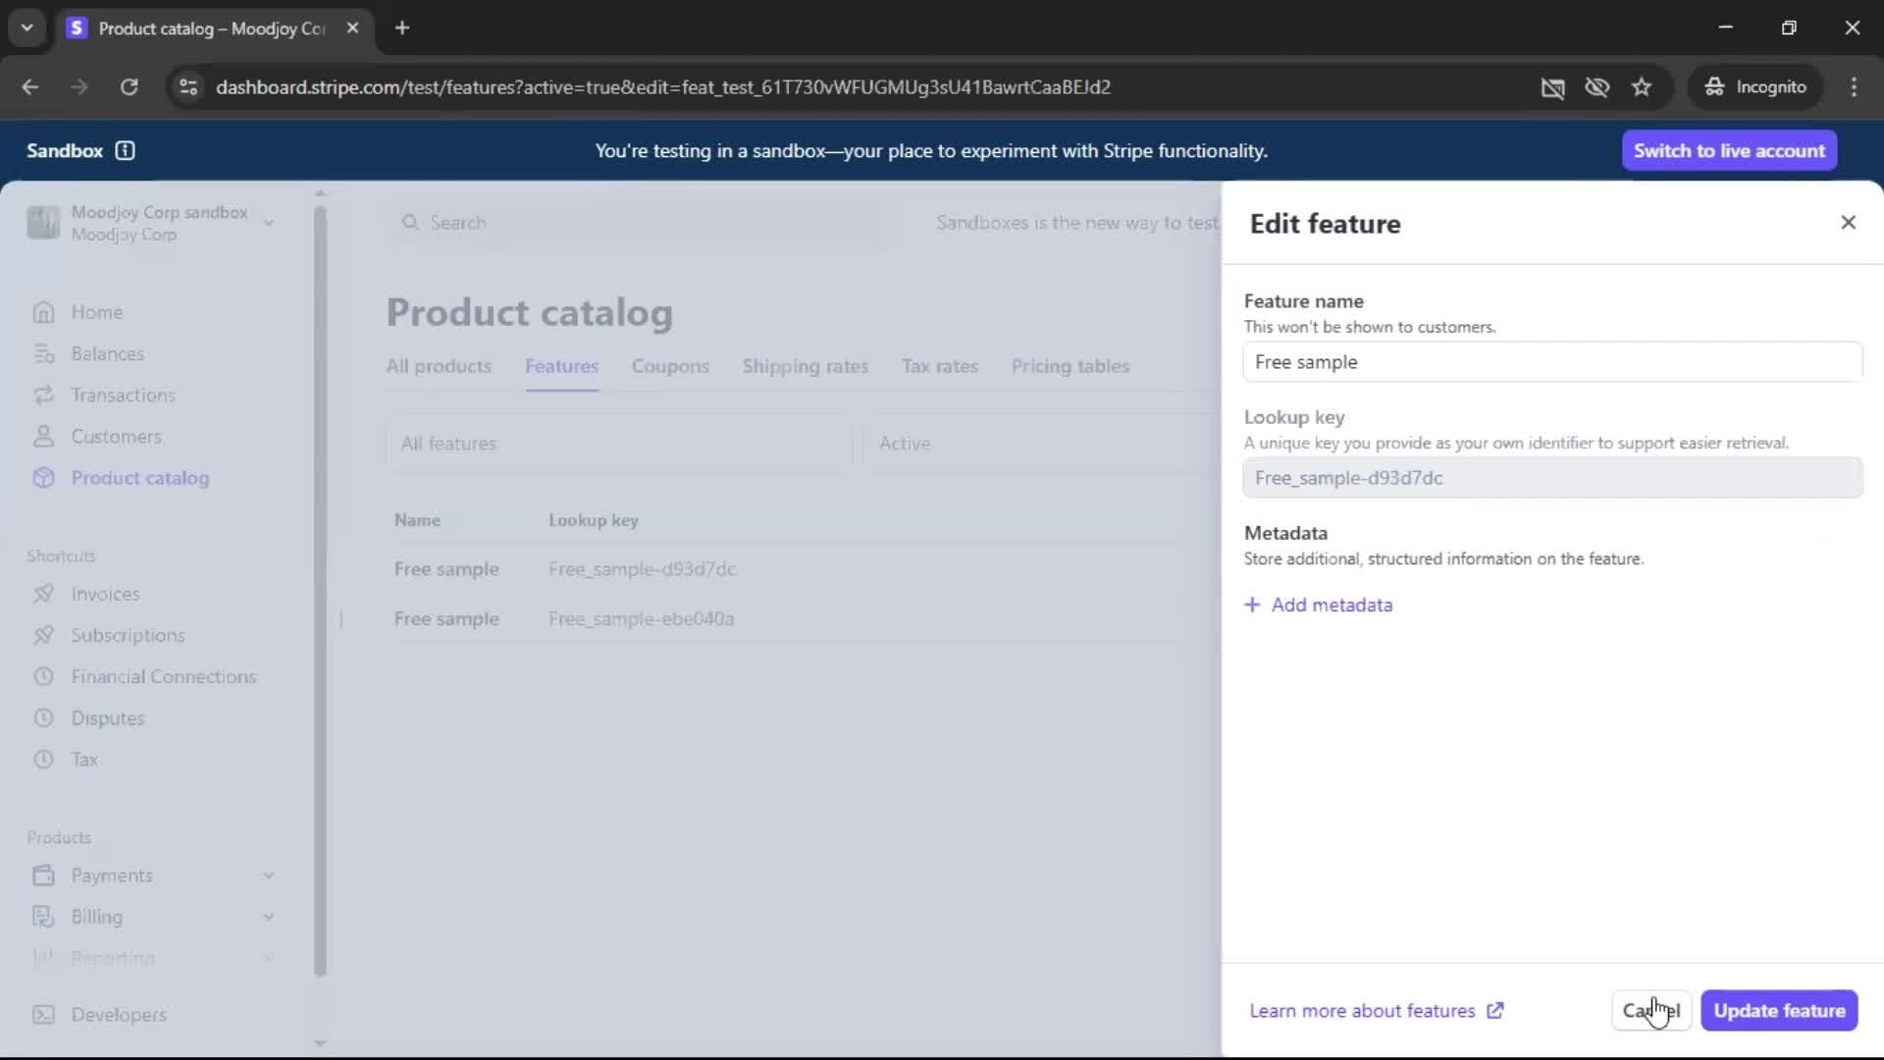1884x1060 pixels.
Task: Click the Feature name input field
Action: (1551, 362)
